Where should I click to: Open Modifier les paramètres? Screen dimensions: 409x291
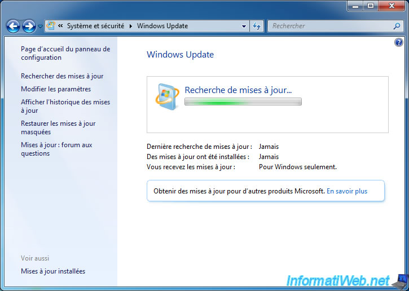56,89
